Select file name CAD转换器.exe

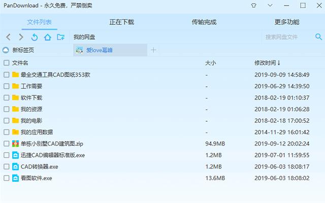point(40,166)
